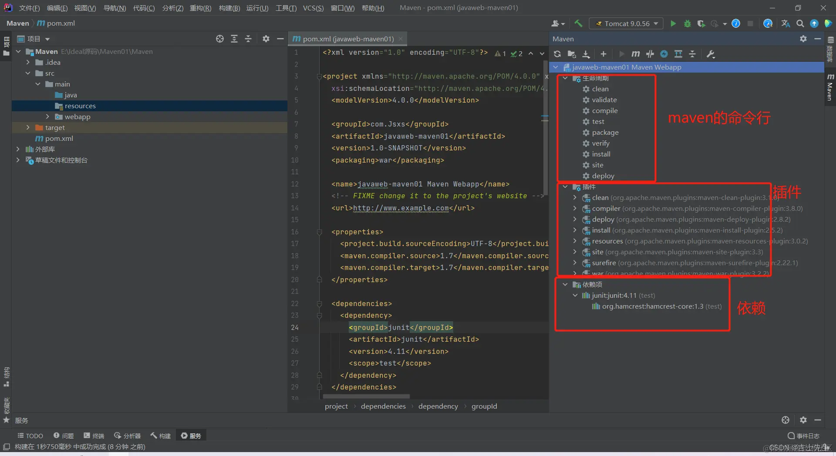Click dependencies breadcrumb
The width and height of the screenshot is (836, 456).
[x=383, y=406]
